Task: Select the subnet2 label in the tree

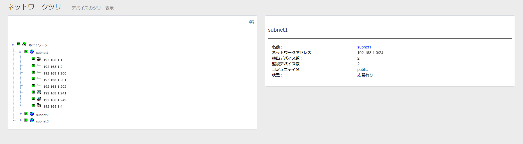Action: pos(42,115)
